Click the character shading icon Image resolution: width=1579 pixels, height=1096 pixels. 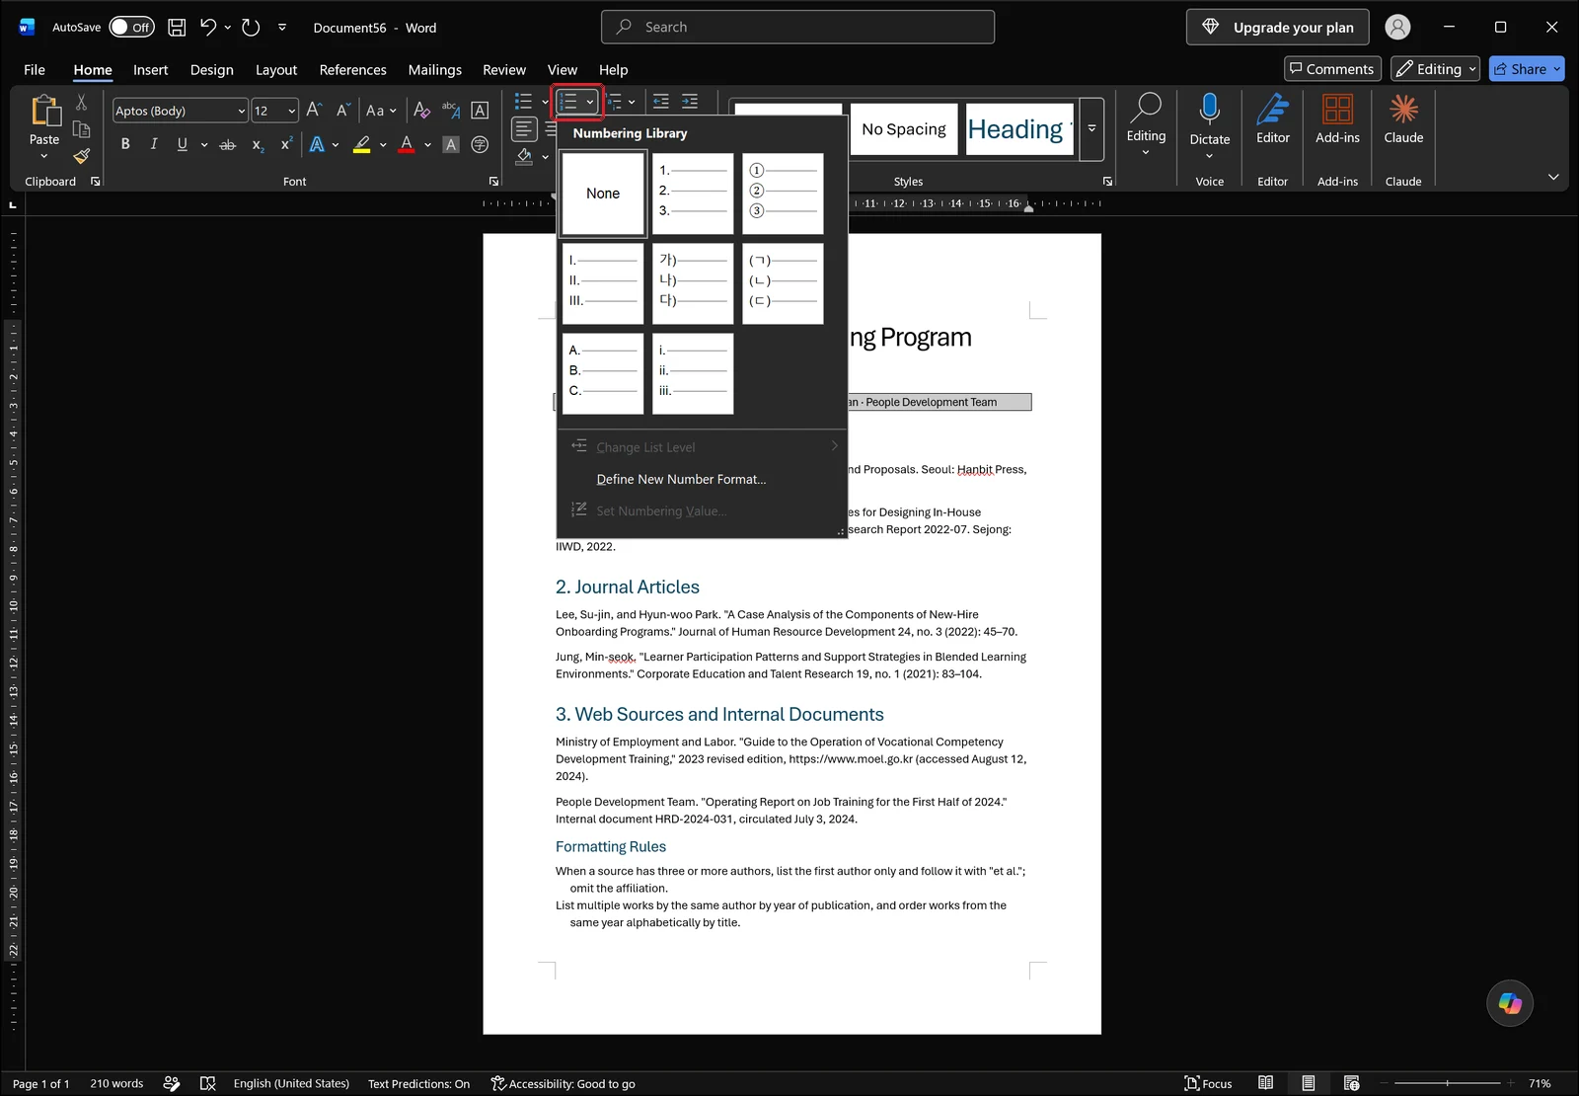pos(451,144)
